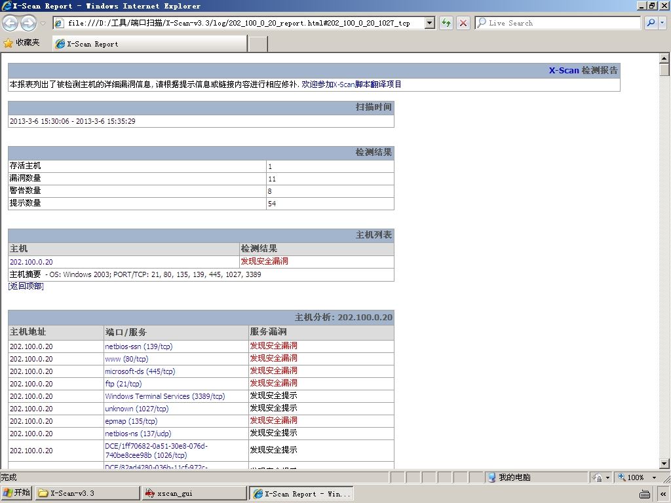Viewport: 671px width, 503px height.
Task: Click the zoom magnifier icon in status bar
Action: (622, 477)
